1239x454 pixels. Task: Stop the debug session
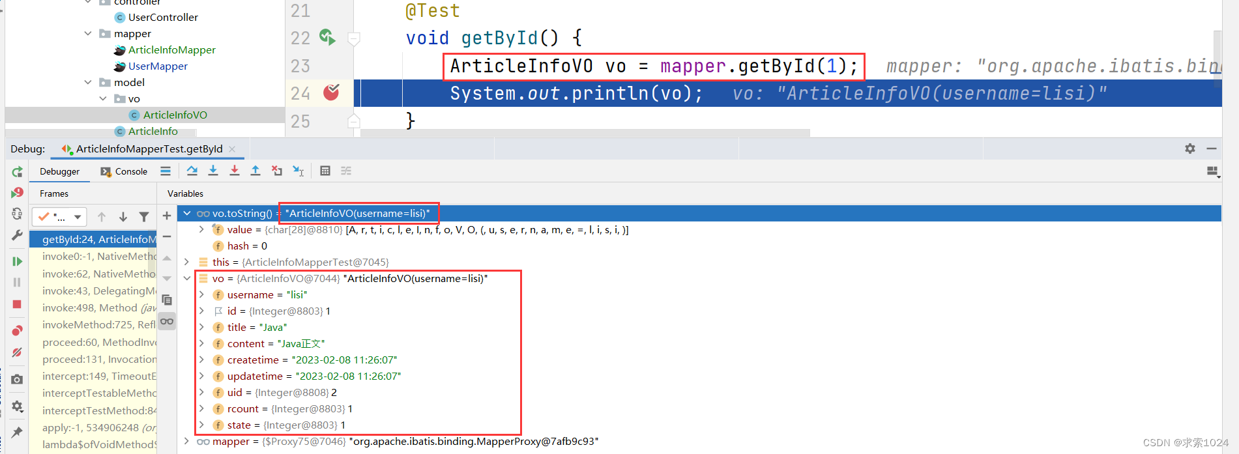18,304
